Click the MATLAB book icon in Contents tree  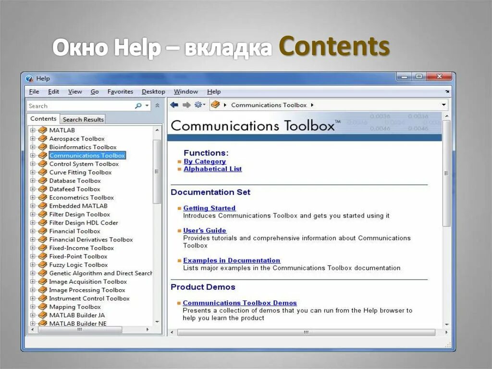(x=42, y=130)
